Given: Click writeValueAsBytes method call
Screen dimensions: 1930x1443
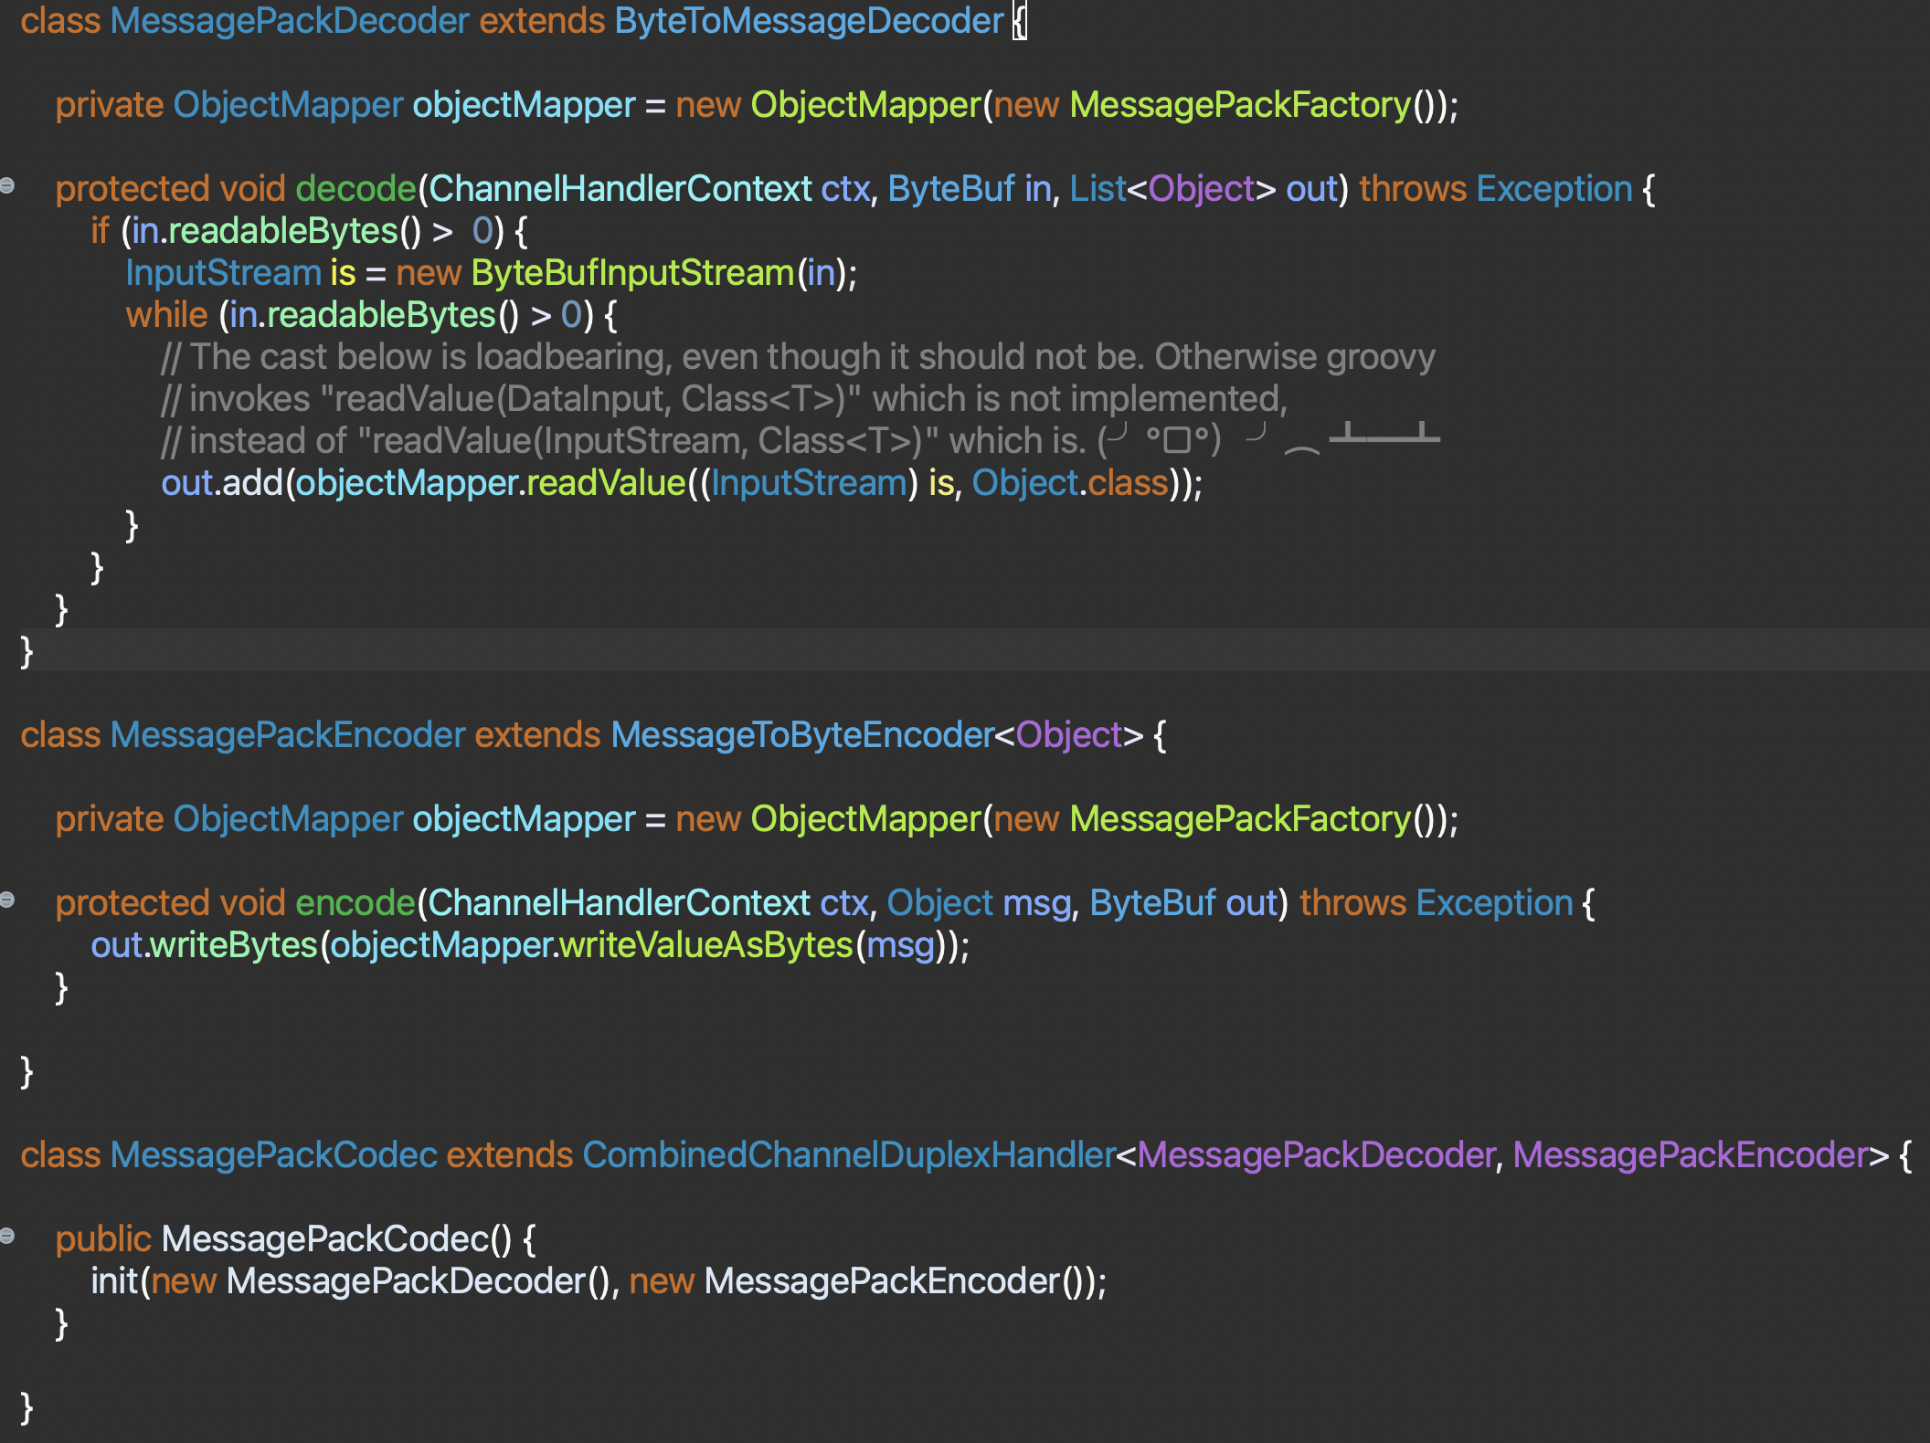Looking at the screenshot, I should tap(705, 945).
